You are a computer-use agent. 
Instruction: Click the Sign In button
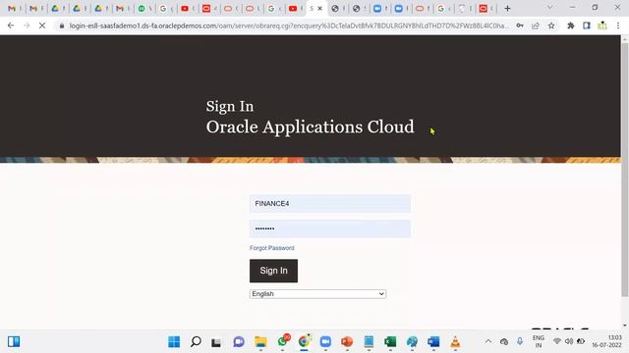coord(273,271)
